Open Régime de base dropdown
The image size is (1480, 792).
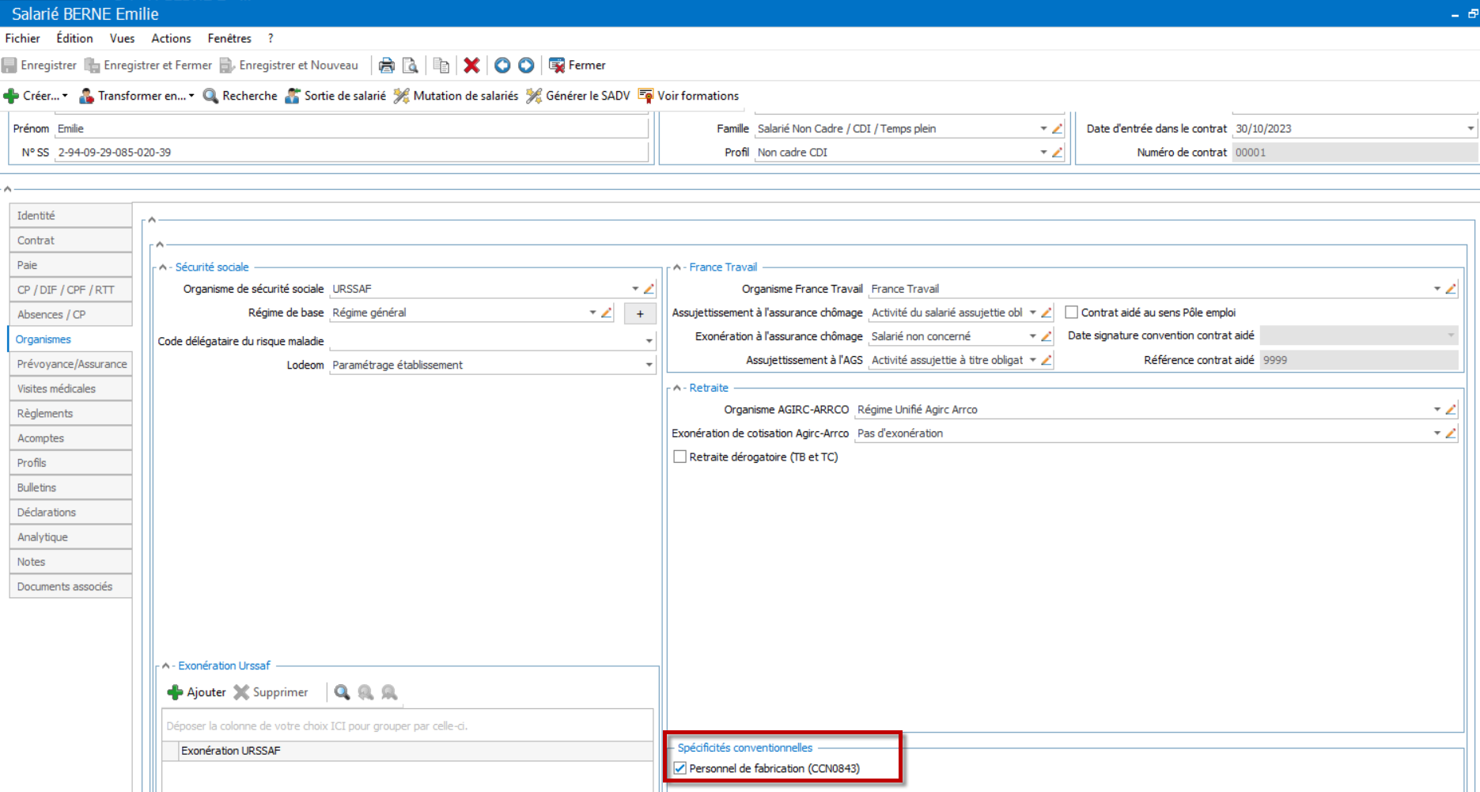[592, 313]
